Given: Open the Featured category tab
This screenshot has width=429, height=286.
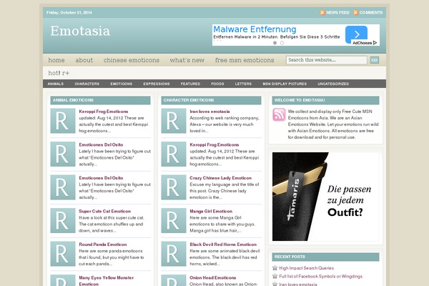Looking at the screenshot, I should pos(190,84).
